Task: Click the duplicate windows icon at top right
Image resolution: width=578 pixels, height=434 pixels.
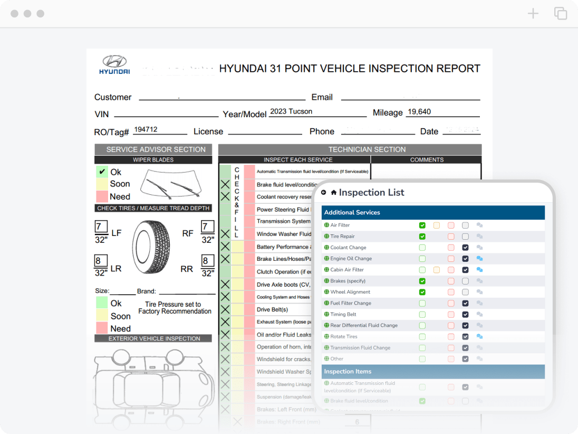Action: [x=561, y=13]
